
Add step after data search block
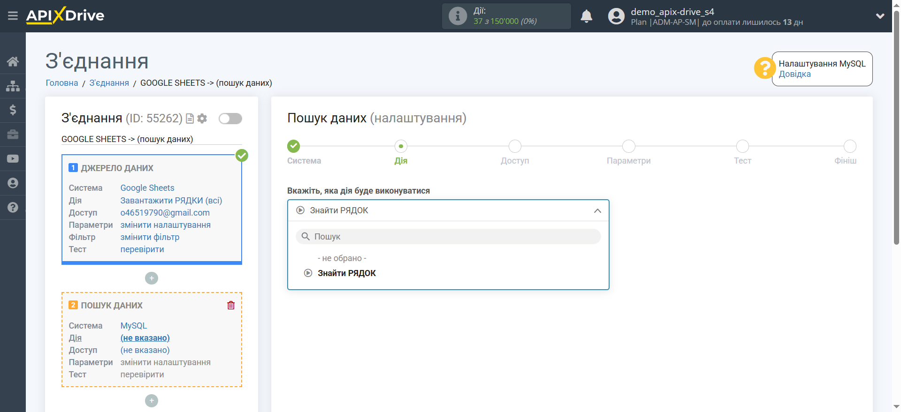152,401
